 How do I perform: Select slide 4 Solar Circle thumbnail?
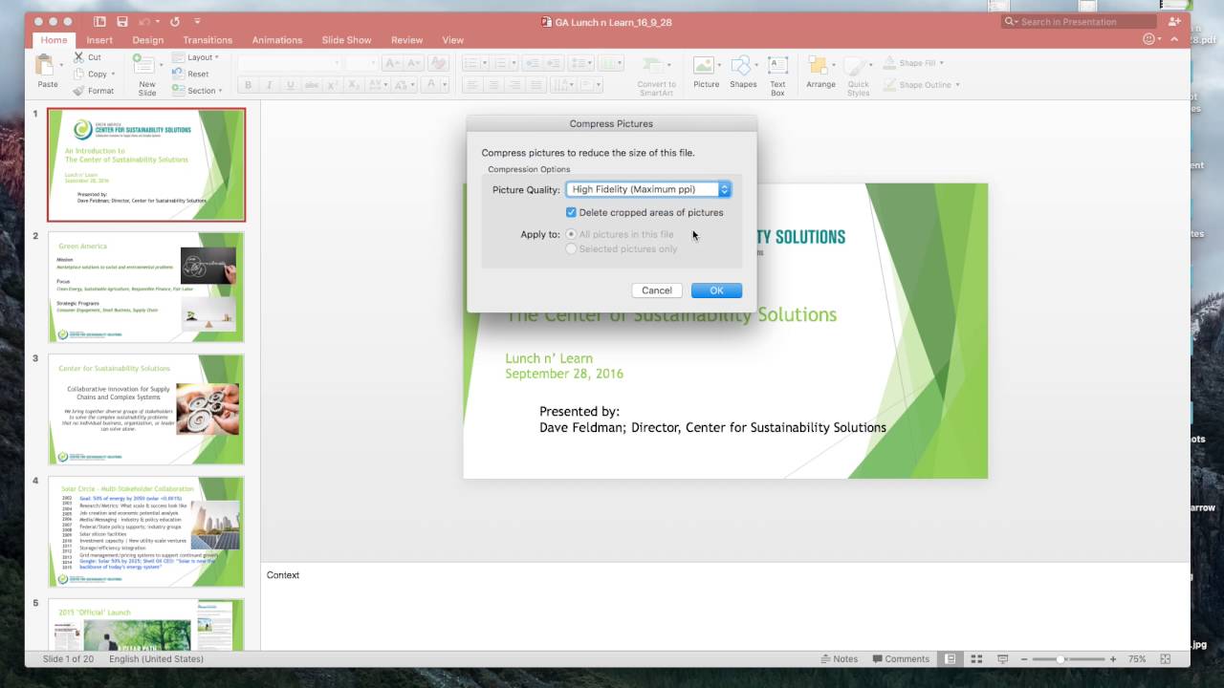pos(146,531)
